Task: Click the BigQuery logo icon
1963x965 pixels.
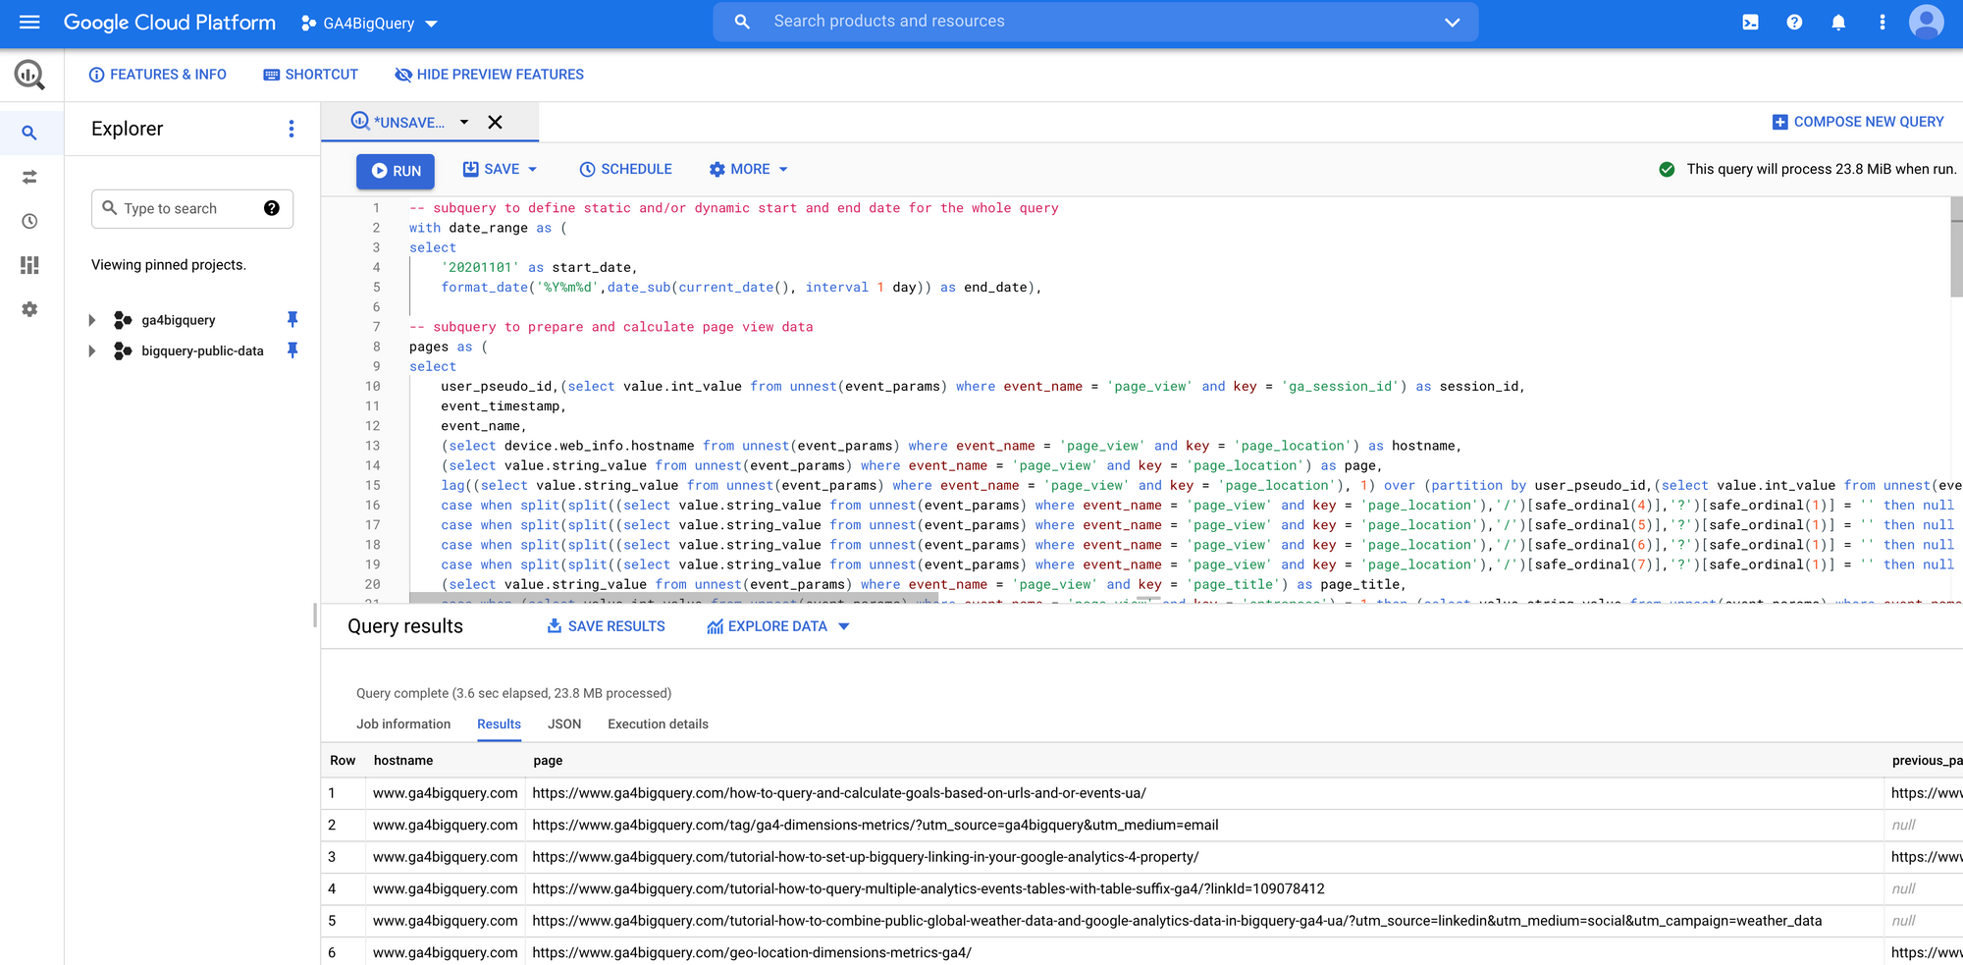Action: [29, 75]
